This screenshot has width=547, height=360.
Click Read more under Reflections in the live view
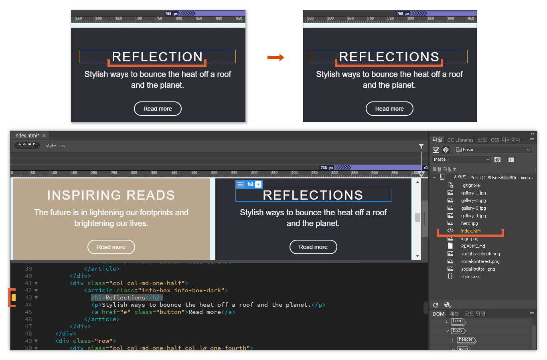pos(313,247)
